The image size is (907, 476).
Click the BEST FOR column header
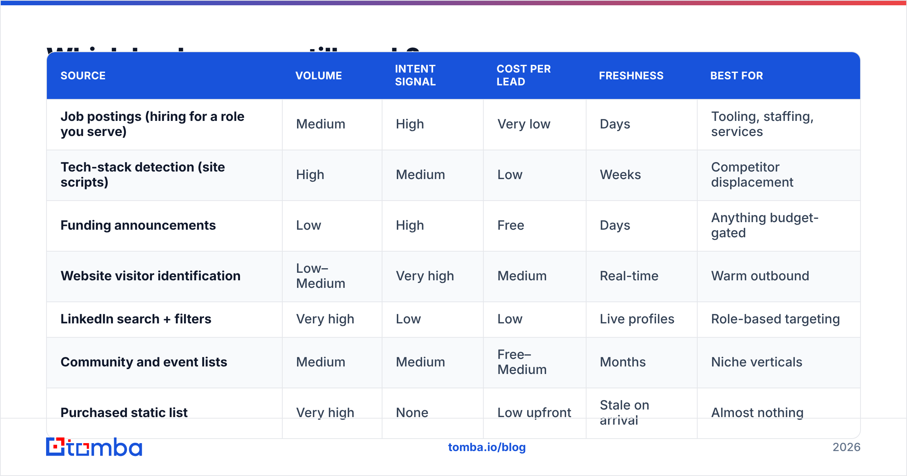pyautogui.click(x=737, y=76)
